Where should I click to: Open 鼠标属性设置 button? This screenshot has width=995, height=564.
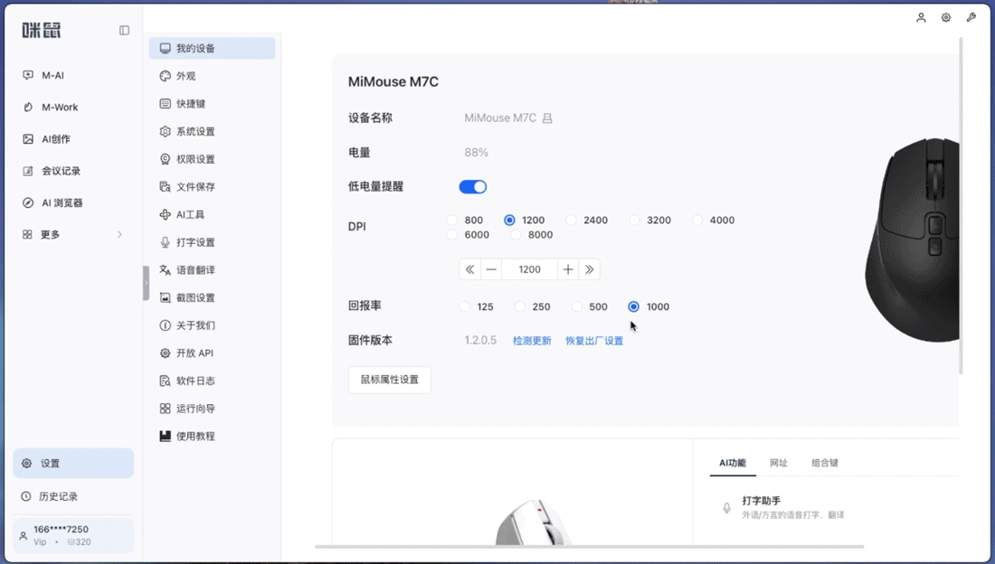[x=390, y=380]
